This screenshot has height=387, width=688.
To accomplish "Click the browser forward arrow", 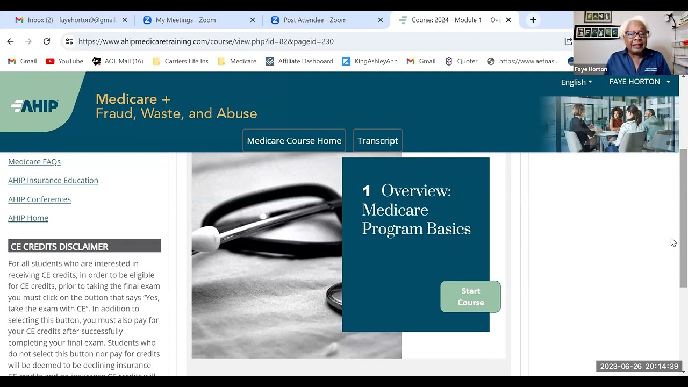I will click(28, 41).
